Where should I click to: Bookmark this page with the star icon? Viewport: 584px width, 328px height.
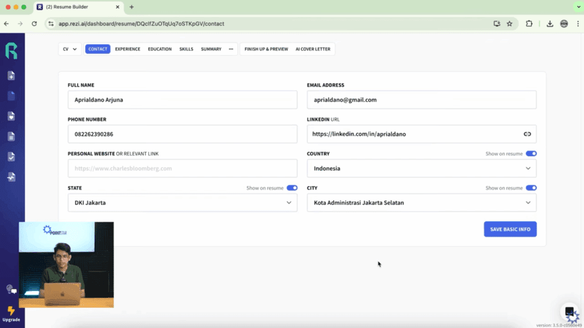click(x=509, y=23)
